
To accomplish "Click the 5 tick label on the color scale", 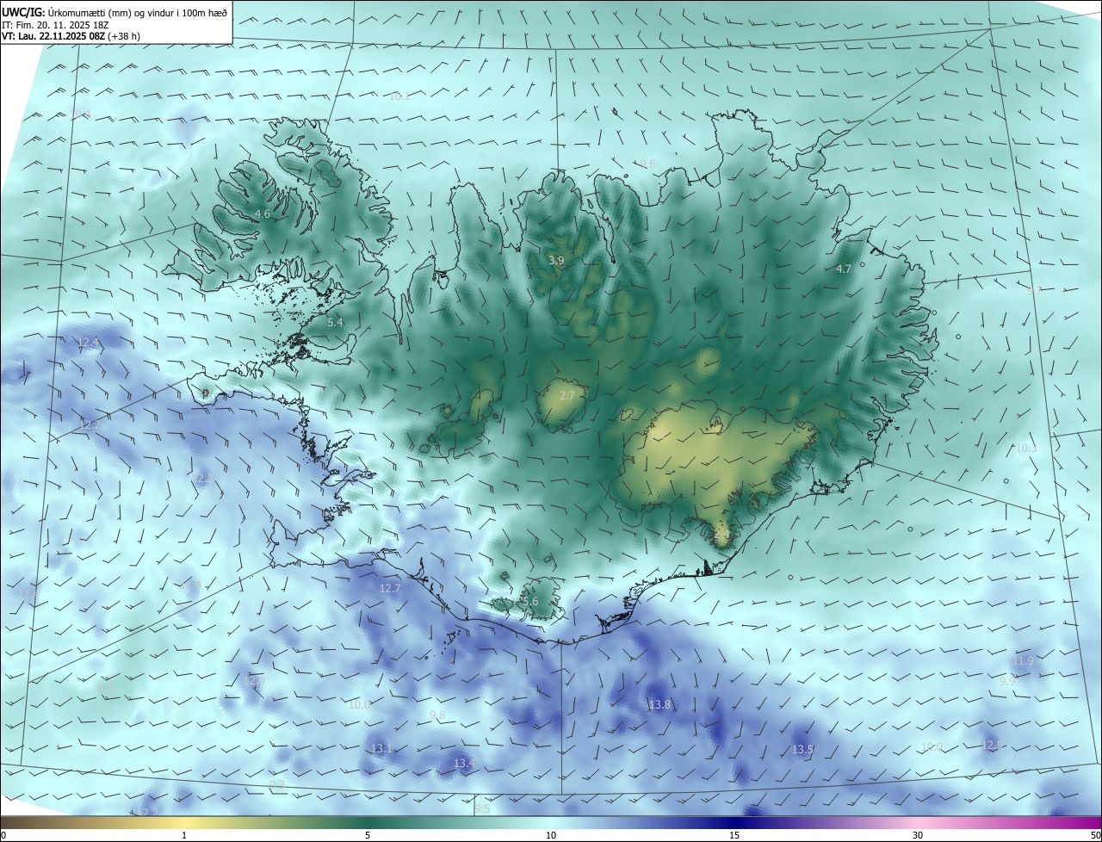I will tap(368, 835).
